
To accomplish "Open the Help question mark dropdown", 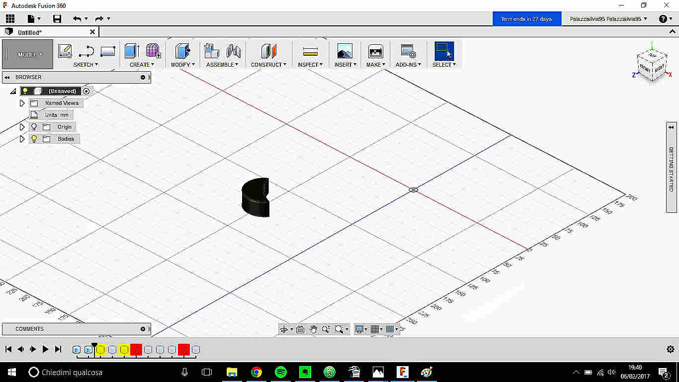I will 666,19.
